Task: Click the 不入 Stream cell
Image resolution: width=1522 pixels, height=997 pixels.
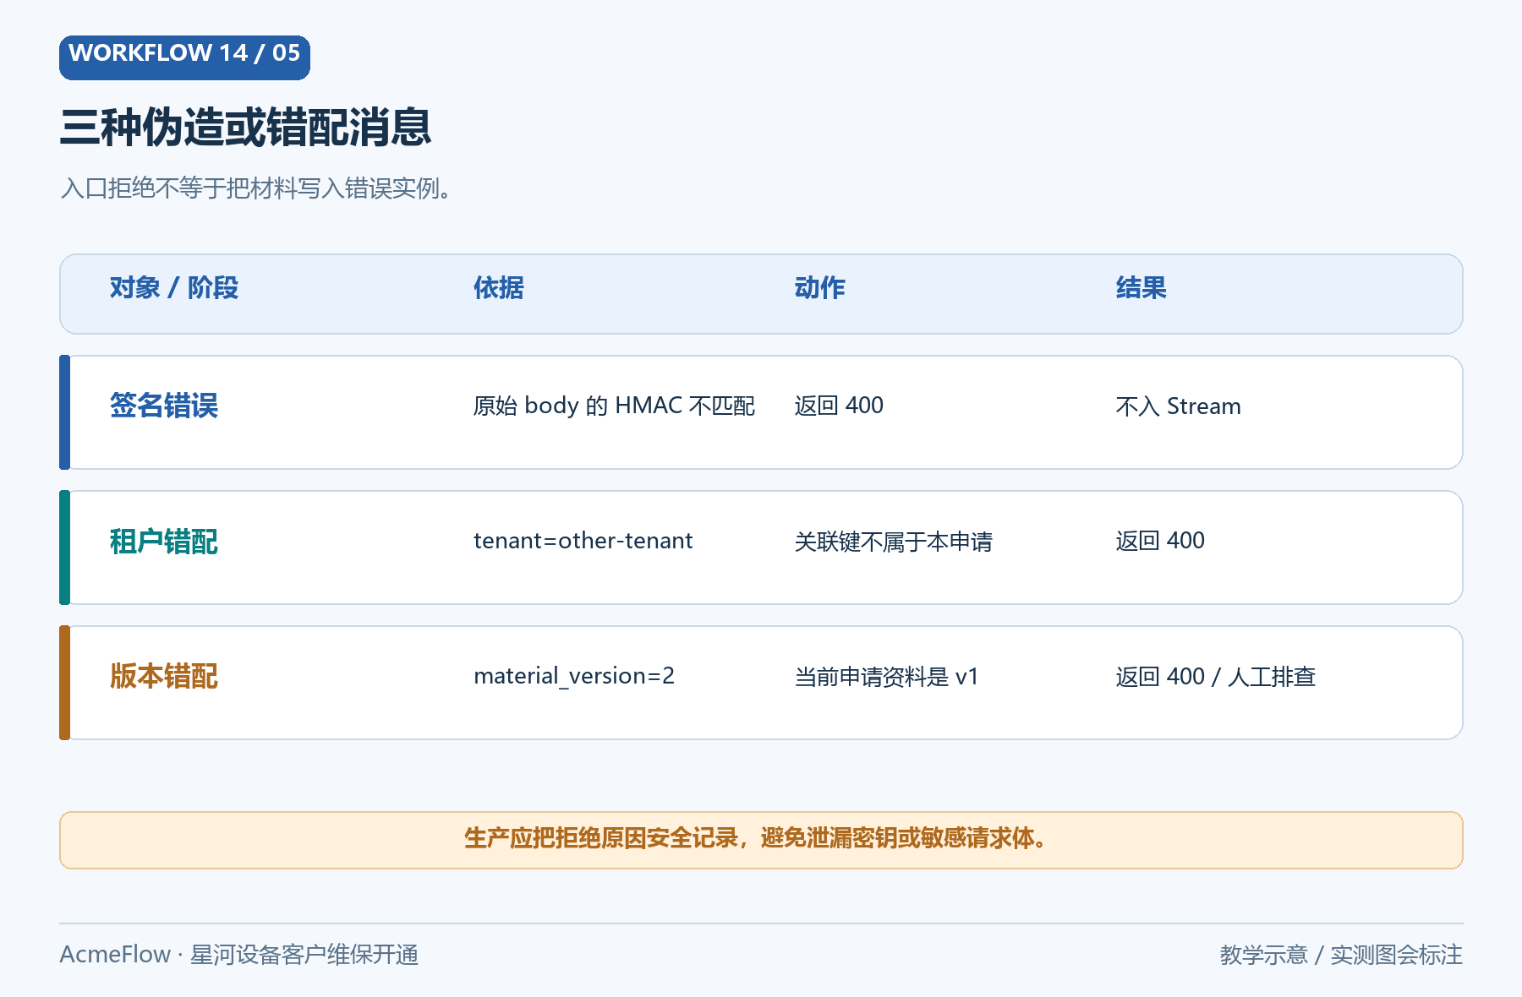Action: [x=1179, y=406]
